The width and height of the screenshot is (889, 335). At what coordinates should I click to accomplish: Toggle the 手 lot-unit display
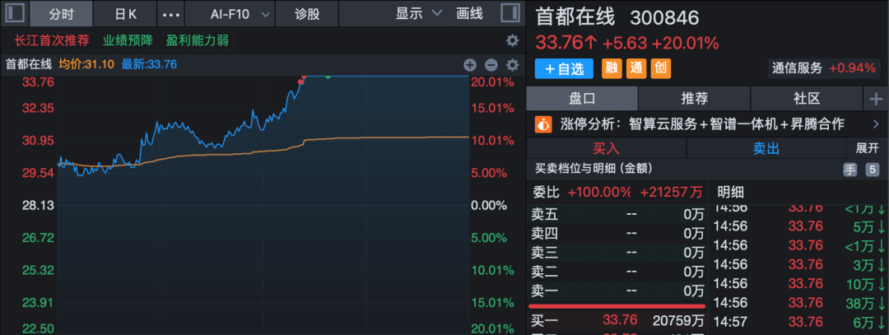pyautogui.click(x=849, y=170)
